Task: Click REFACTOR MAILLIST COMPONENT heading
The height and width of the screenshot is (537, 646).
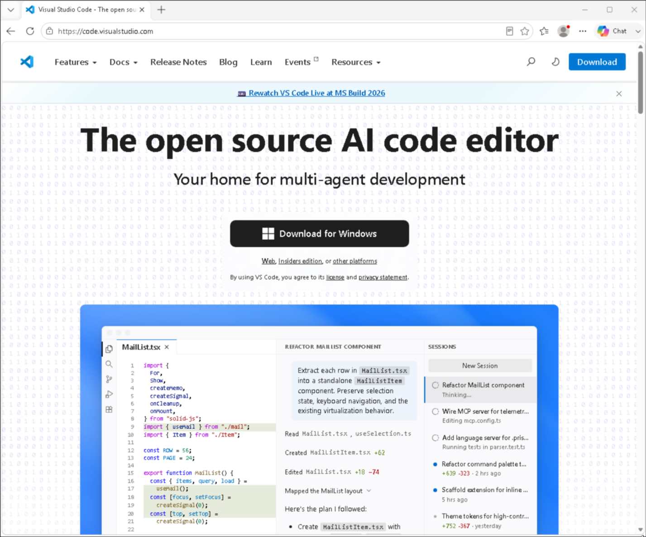Action: (333, 347)
